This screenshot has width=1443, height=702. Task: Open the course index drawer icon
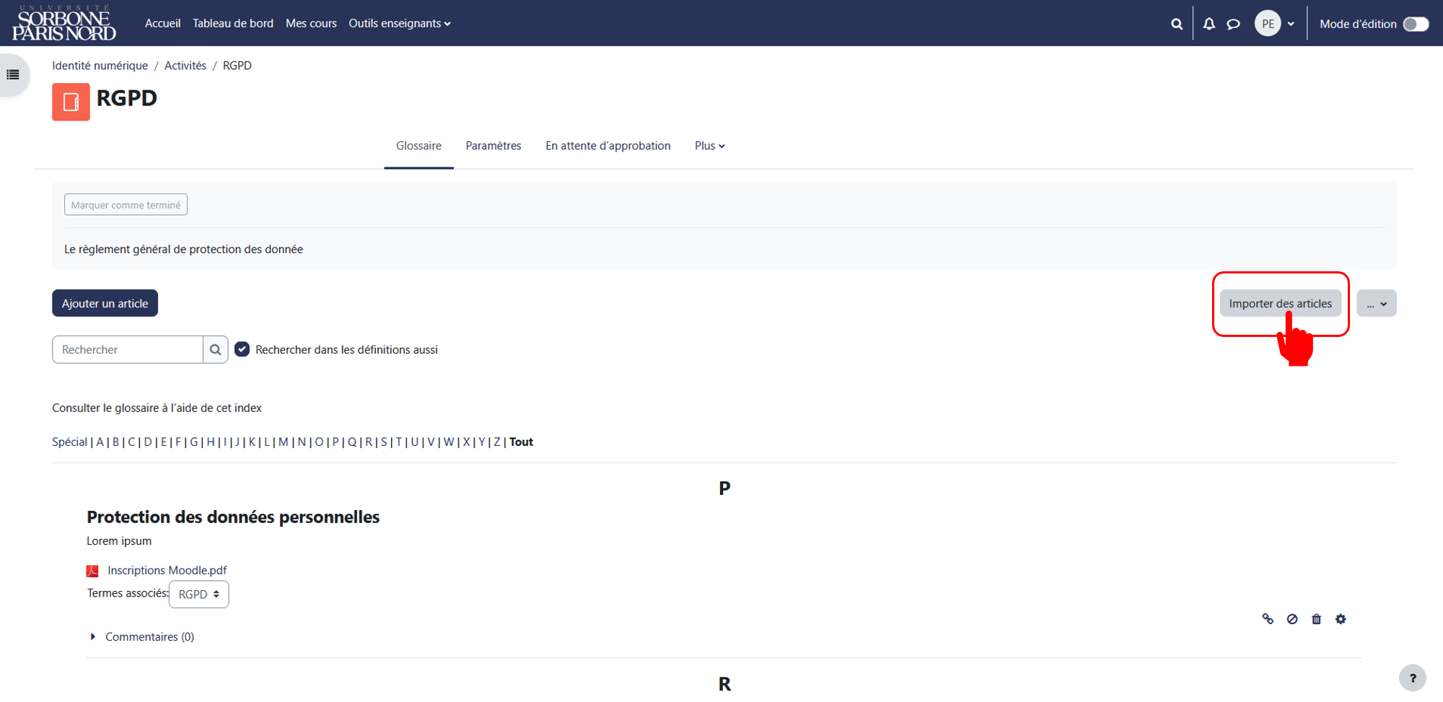click(13, 74)
